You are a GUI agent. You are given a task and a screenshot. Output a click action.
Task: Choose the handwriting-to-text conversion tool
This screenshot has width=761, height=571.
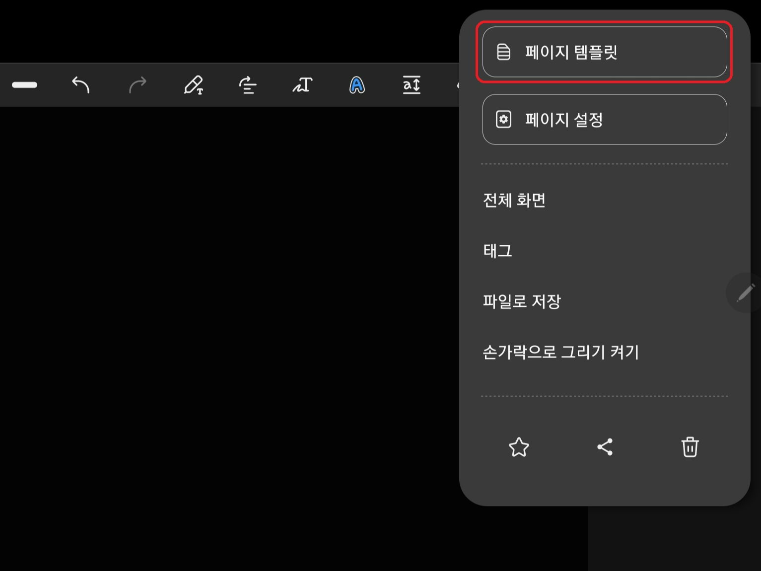[302, 85]
